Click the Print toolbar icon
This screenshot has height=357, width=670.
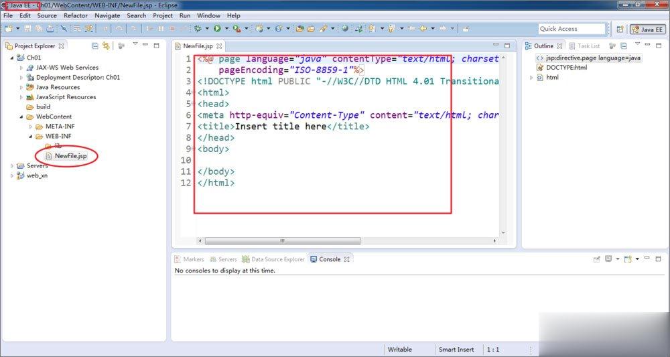[50, 29]
